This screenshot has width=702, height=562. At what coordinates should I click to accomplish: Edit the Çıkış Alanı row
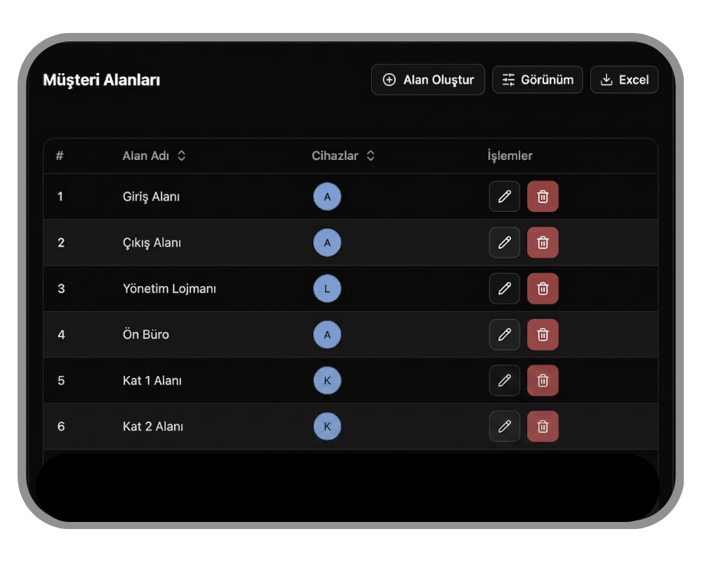(505, 242)
